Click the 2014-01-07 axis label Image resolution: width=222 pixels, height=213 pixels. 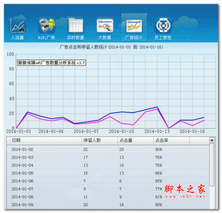coord(86,131)
